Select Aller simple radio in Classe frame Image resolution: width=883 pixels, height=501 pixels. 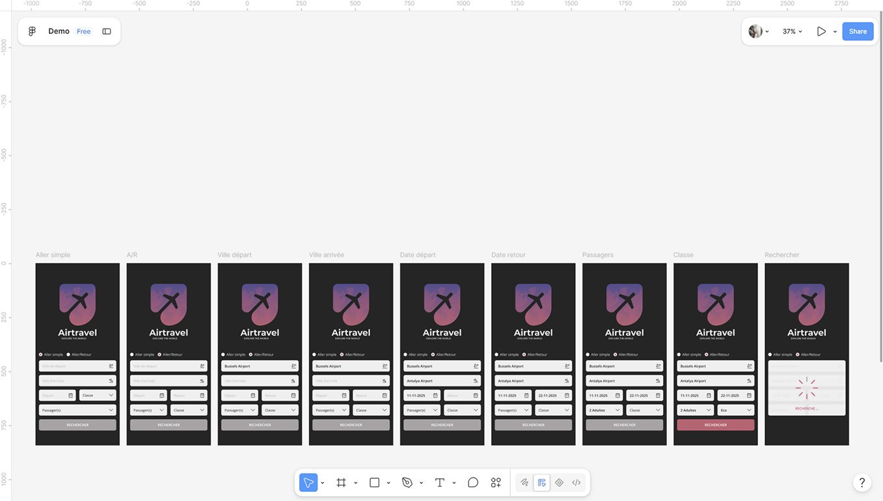tap(679, 355)
